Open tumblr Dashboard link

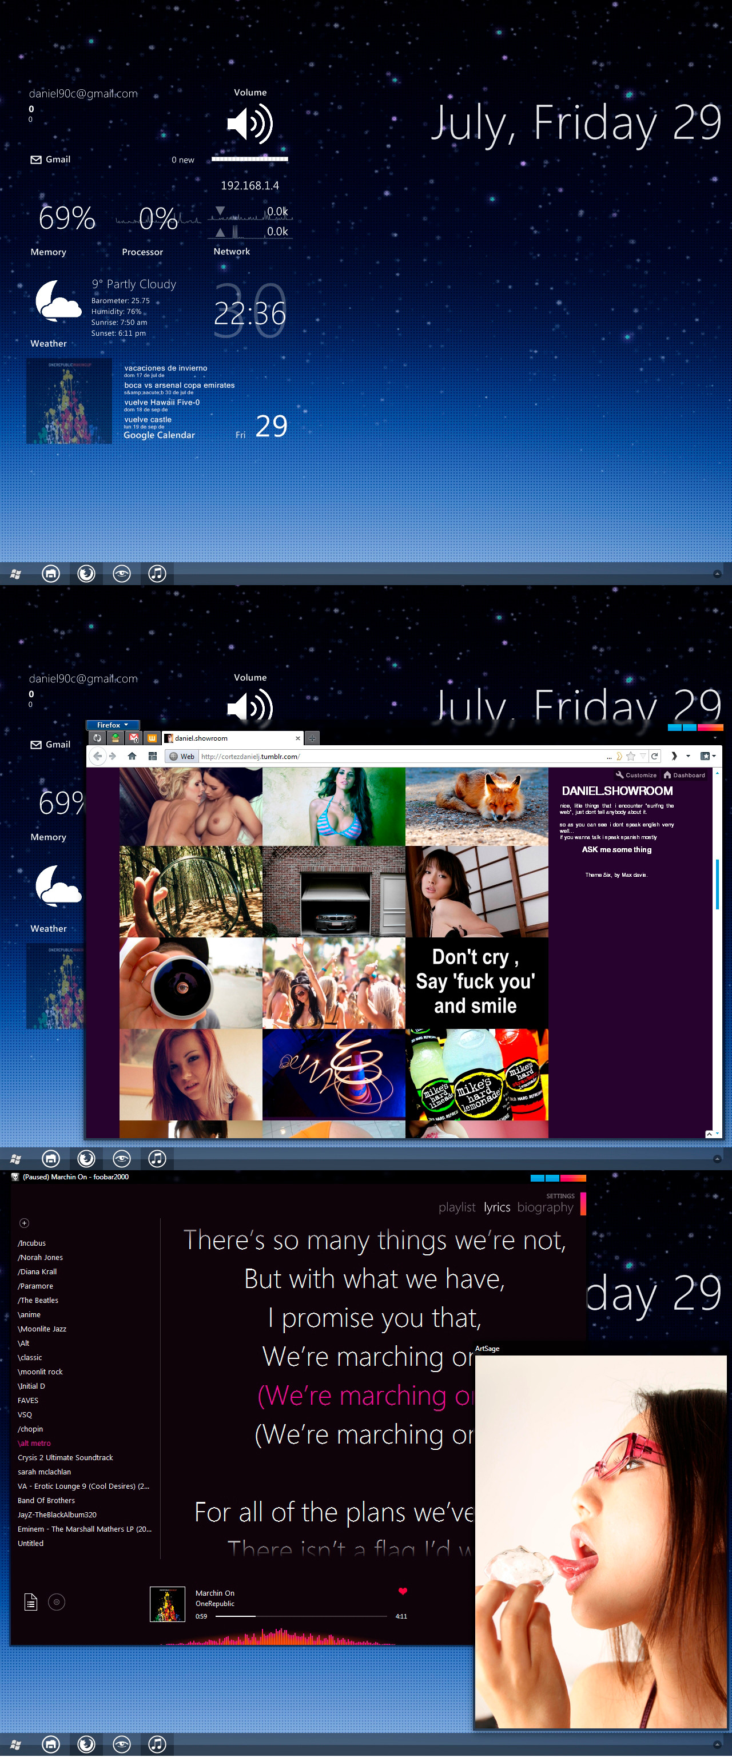684,775
